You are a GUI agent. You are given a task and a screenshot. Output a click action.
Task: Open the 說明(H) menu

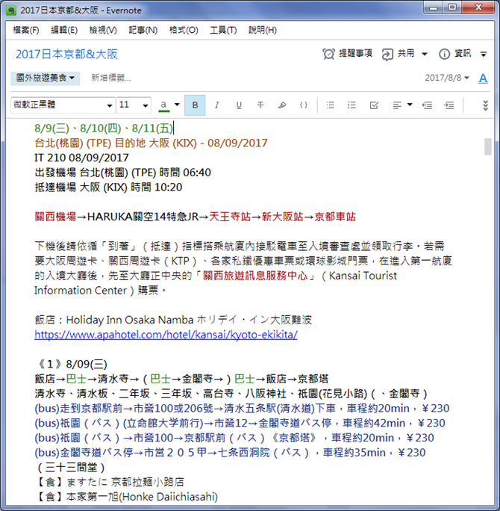coord(263,31)
